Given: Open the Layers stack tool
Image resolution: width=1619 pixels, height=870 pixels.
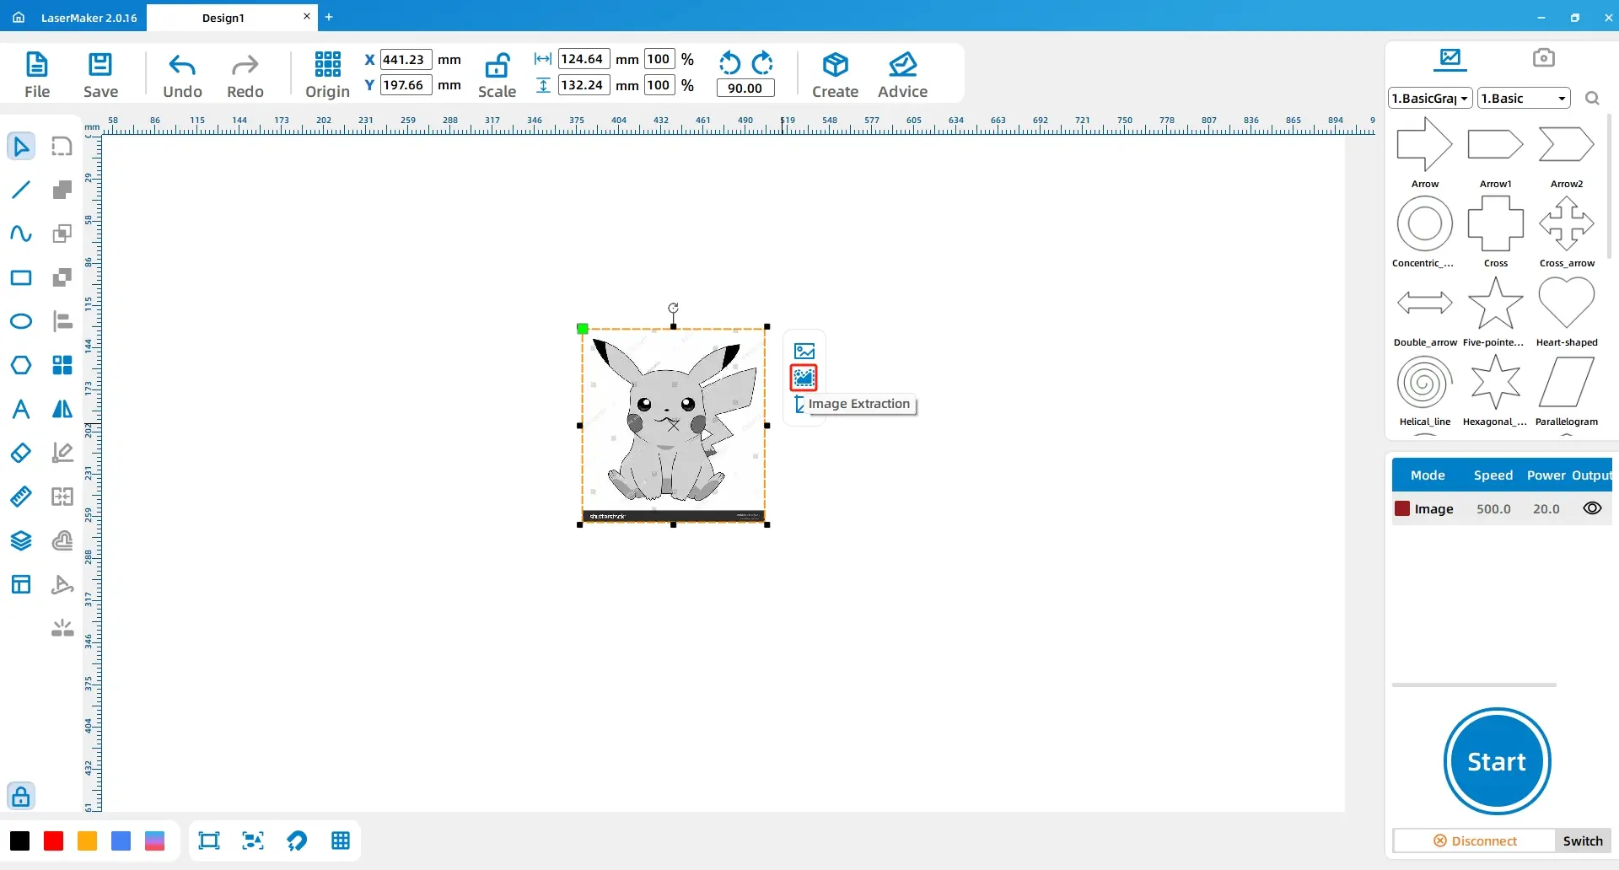Looking at the screenshot, I should (21, 540).
